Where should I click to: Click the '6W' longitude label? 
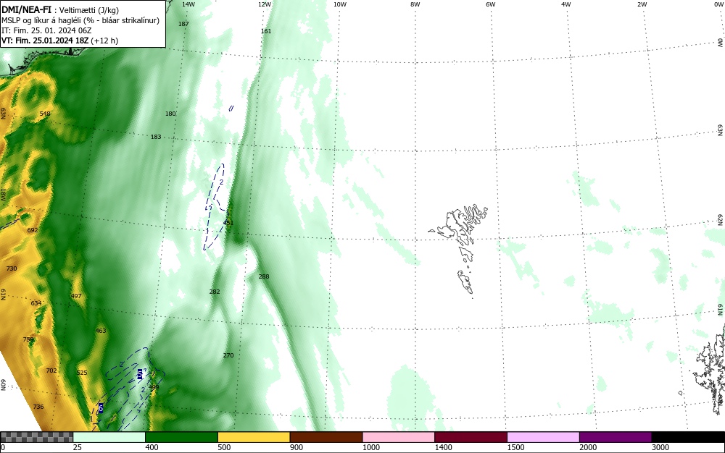coord(491,4)
